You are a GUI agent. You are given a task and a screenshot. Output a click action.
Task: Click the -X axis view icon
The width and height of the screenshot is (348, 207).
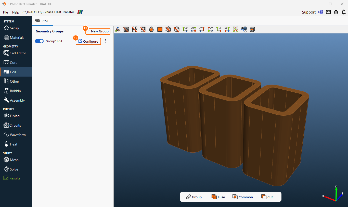[185, 29]
